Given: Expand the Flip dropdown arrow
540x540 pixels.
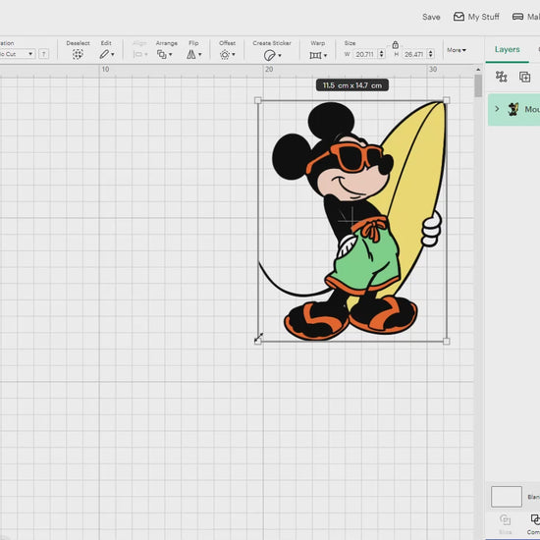Looking at the screenshot, I should (x=200, y=54).
